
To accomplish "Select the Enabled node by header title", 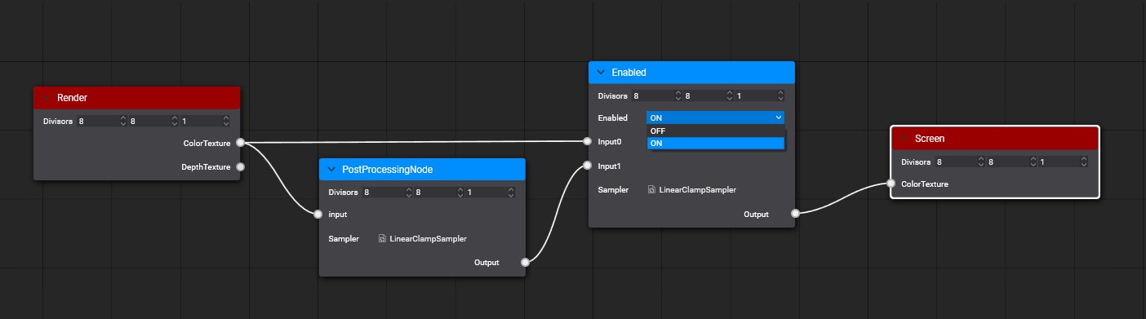I will tap(629, 73).
